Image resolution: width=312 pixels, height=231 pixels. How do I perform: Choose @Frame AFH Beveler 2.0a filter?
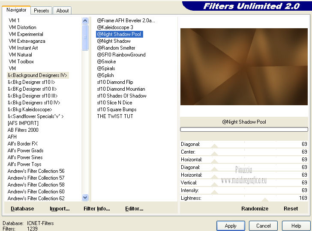coord(126,21)
